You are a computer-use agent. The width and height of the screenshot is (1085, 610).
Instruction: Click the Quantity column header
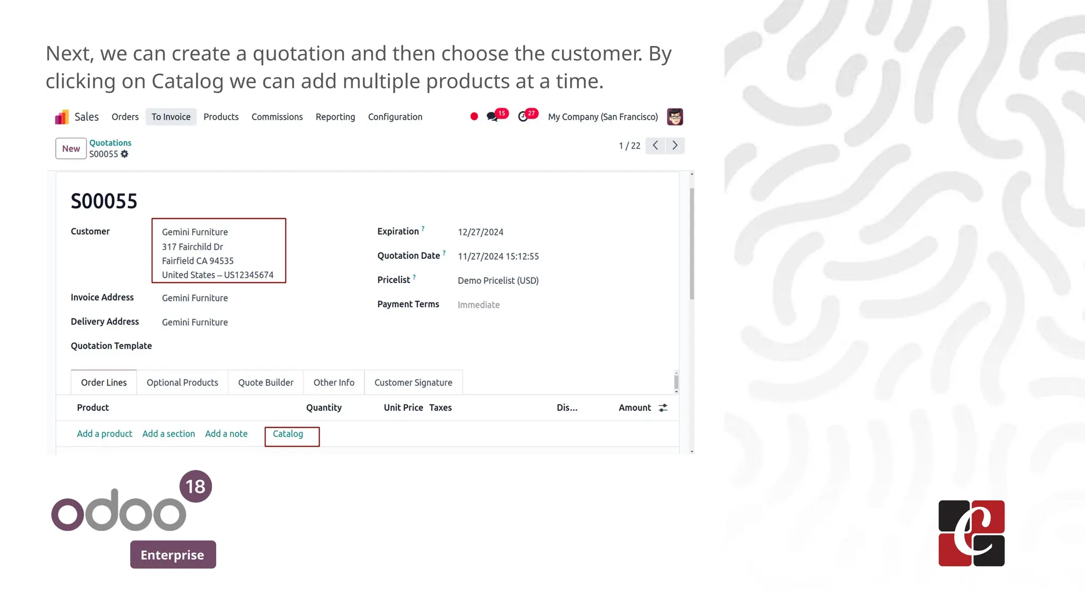[324, 408]
